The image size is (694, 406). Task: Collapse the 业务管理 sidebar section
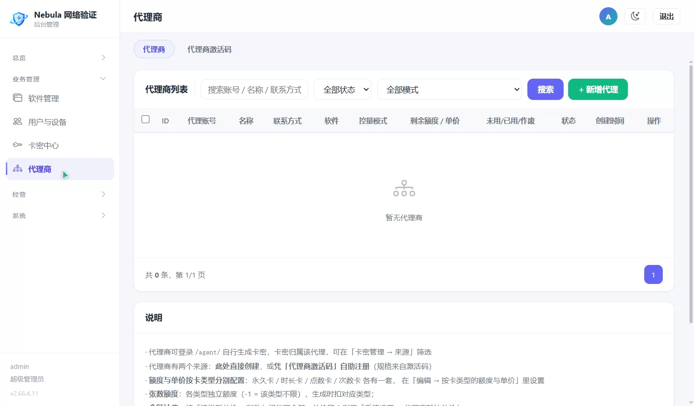pyautogui.click(x=60, y=79)
